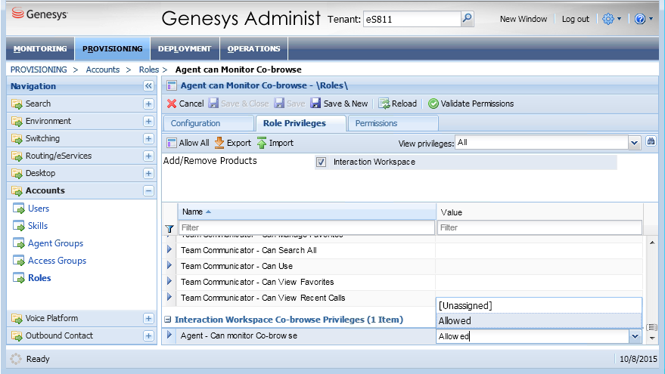Expand the Voice Platform section
665x374 pixels.
[x=148, y=319]
